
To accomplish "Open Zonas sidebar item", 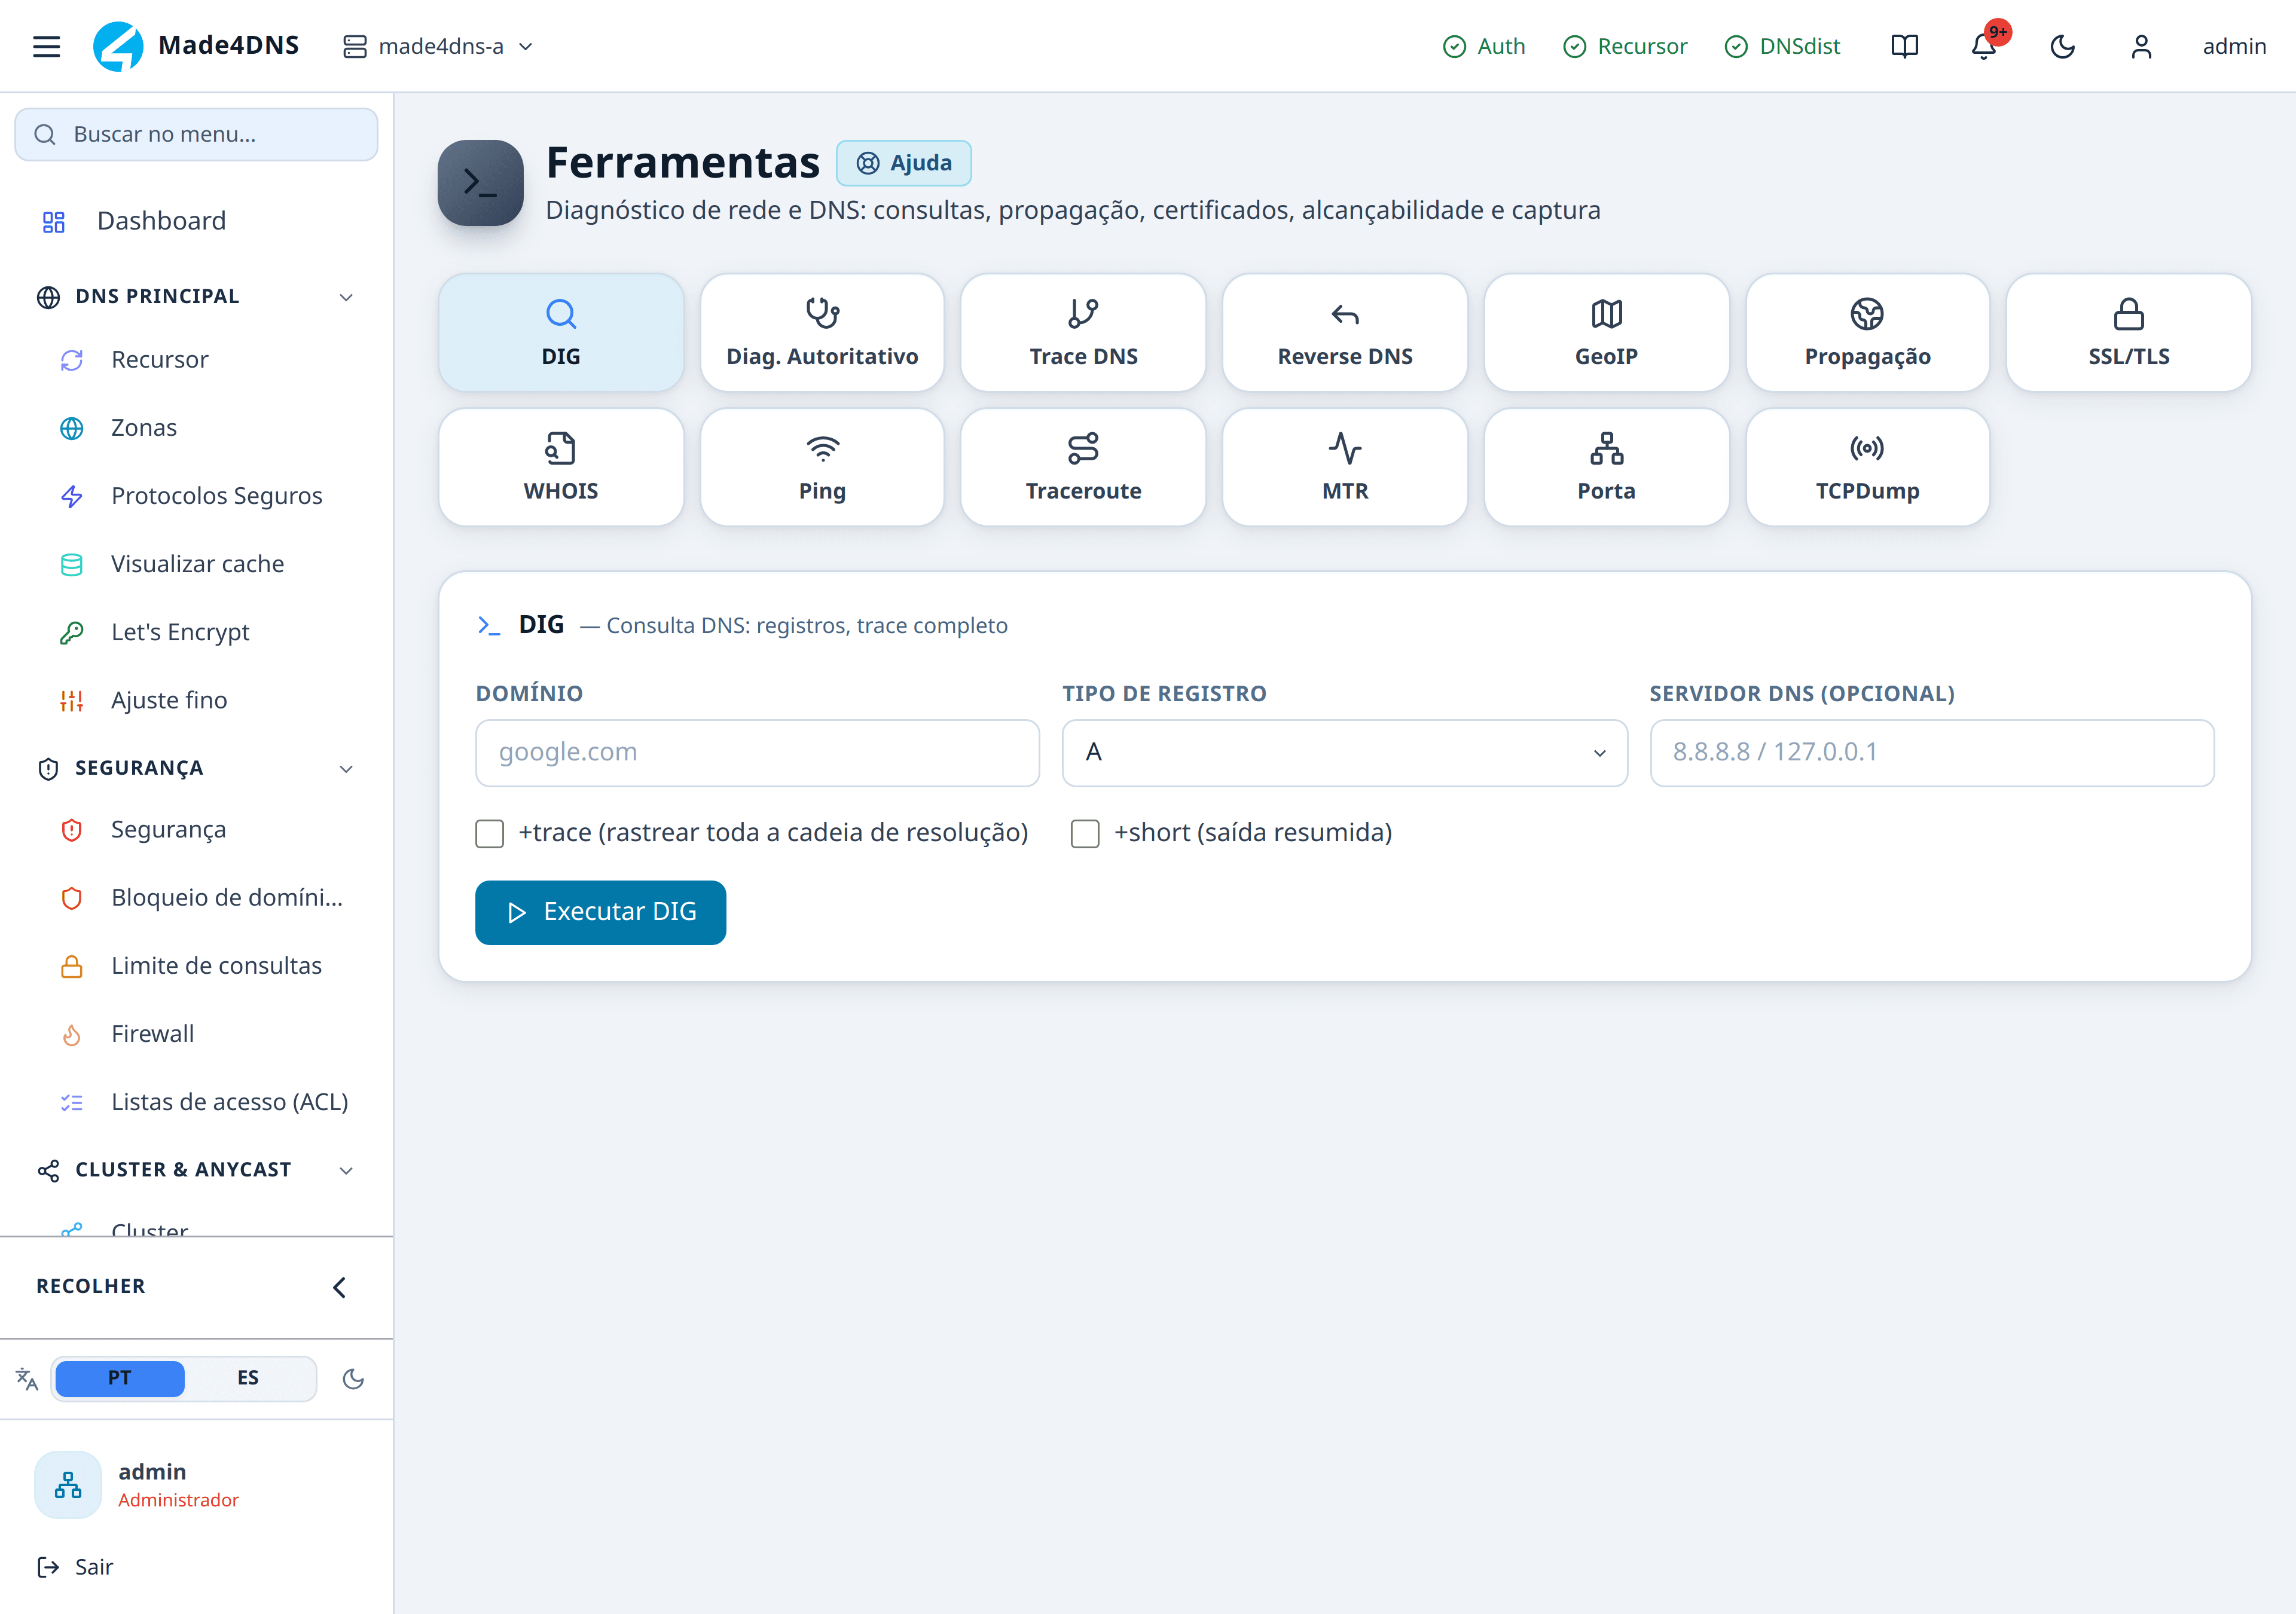I will point(196,428).
